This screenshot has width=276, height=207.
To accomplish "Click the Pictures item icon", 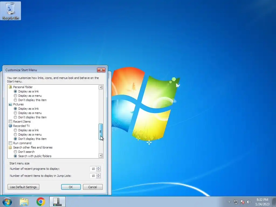I will coord(11,104).
